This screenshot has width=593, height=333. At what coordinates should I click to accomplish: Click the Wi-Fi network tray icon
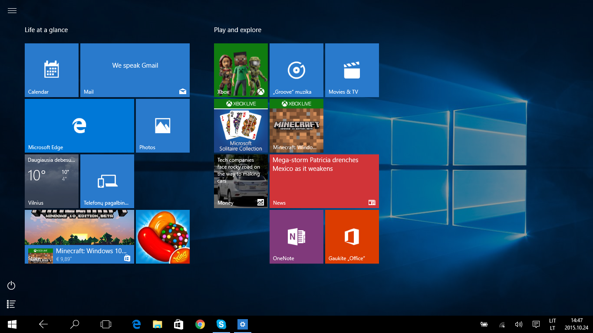click(x=502, y=324)
